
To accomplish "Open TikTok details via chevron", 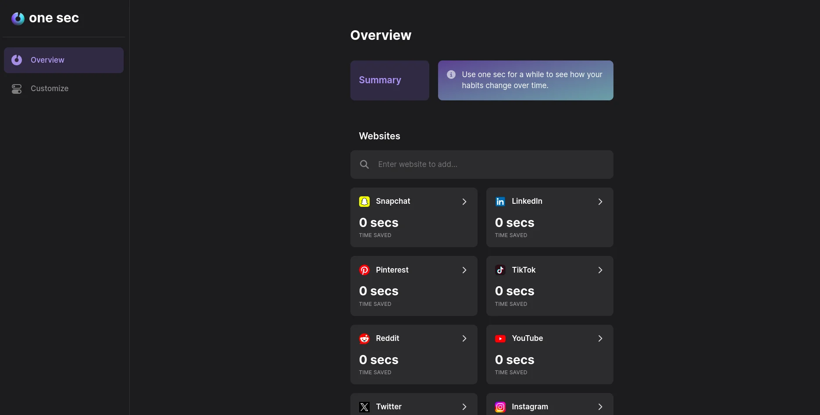I will pyautogui.click(x=600, y=270).
